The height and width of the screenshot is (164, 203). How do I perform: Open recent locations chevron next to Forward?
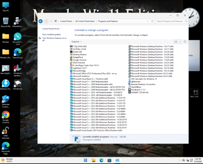click(51, 21)
